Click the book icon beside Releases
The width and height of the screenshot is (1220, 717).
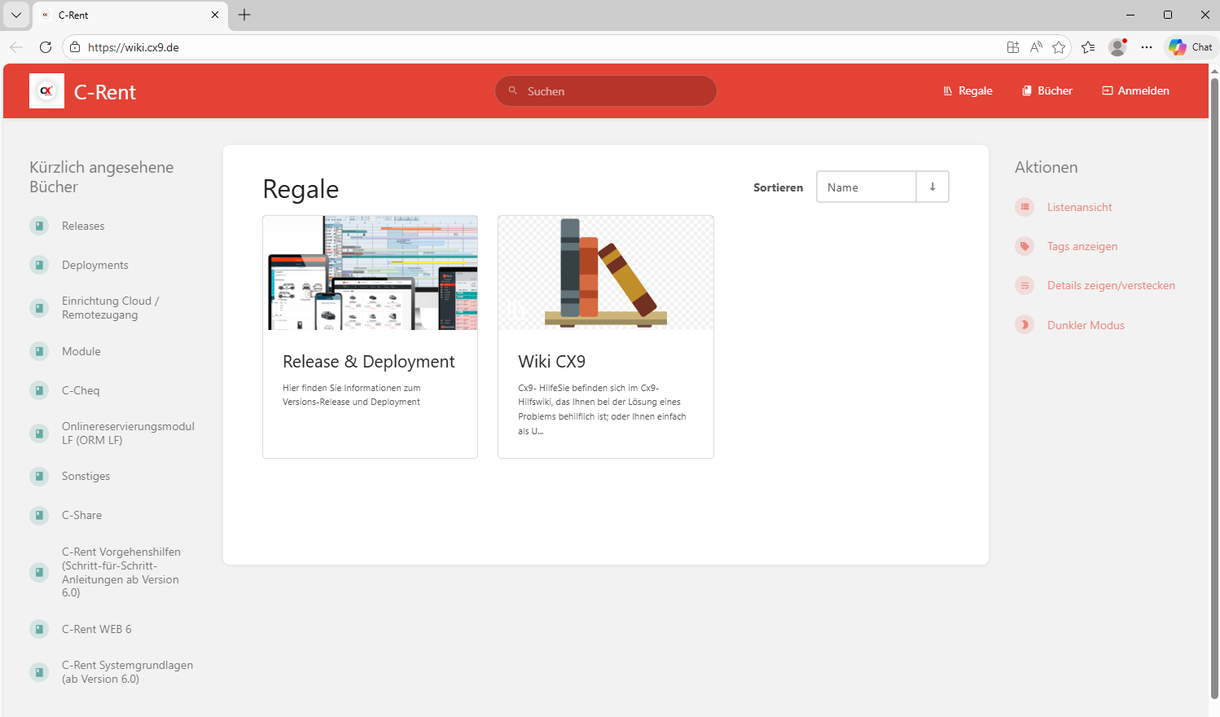click(39, 226)
